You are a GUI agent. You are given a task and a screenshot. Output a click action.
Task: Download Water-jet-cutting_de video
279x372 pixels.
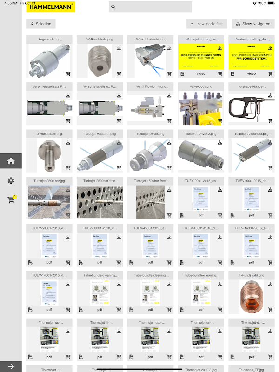(x=270, y=48)
